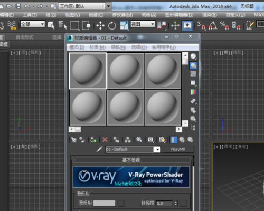
Task: Open the Material ID Channel flyout
Action: coord(150,140)
